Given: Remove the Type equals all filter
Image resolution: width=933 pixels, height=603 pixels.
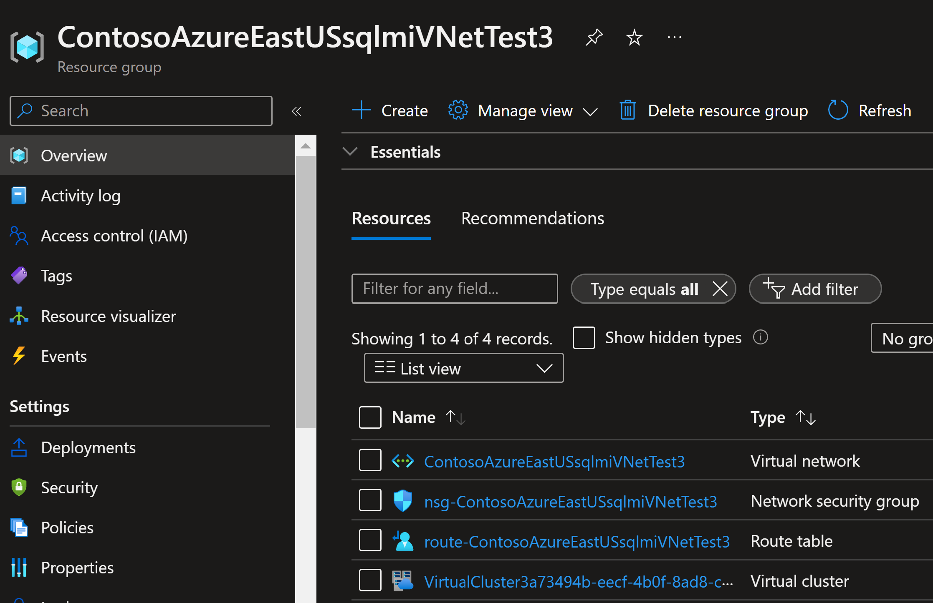Looking at the screenshot, I should tap(720, 289).
